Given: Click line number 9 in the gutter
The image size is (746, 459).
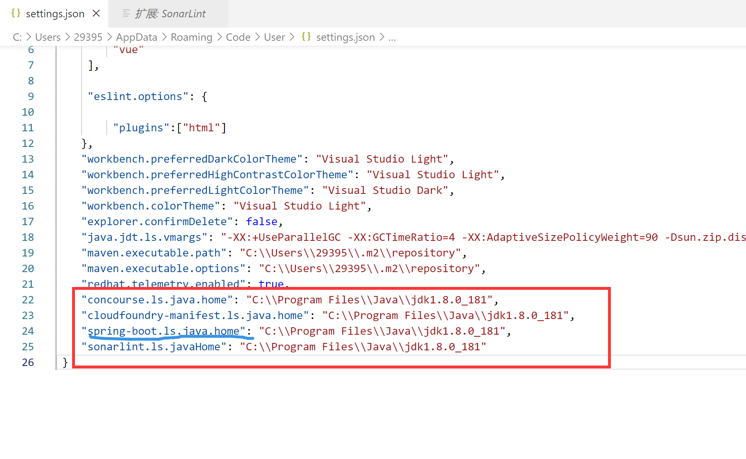Looking at the screenshot, I should click(31, 96).
